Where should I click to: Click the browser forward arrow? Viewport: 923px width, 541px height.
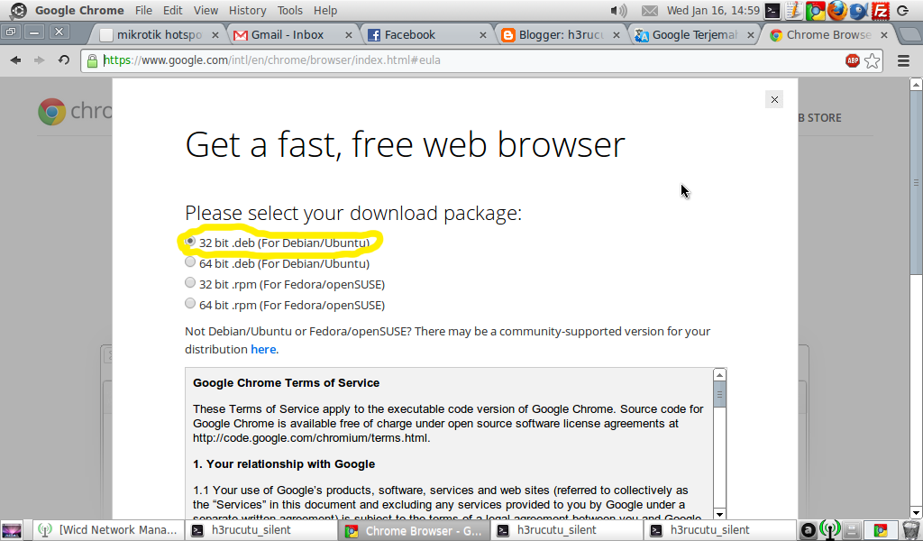[x=40, y=60]
